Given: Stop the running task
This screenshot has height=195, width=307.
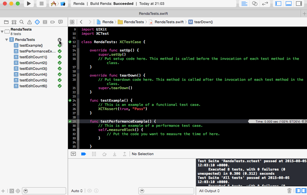Looking at the screenshot, I should tap(42, 4).
